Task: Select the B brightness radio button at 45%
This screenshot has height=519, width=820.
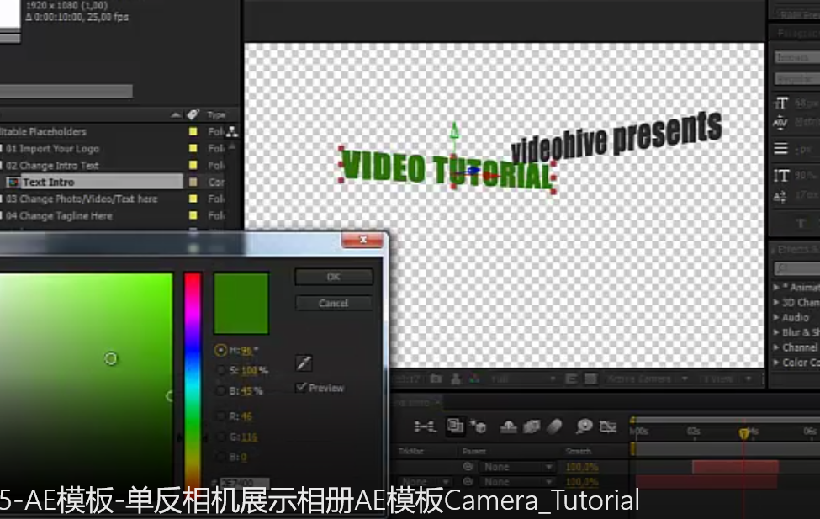Action: tap(220, 390)
